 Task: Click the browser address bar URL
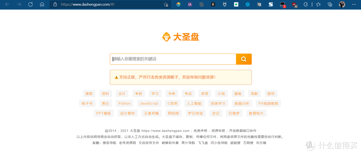pyautogui.click(x=88, y=4)
